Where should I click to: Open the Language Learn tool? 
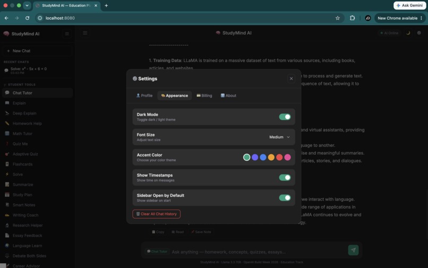(37, 246)
